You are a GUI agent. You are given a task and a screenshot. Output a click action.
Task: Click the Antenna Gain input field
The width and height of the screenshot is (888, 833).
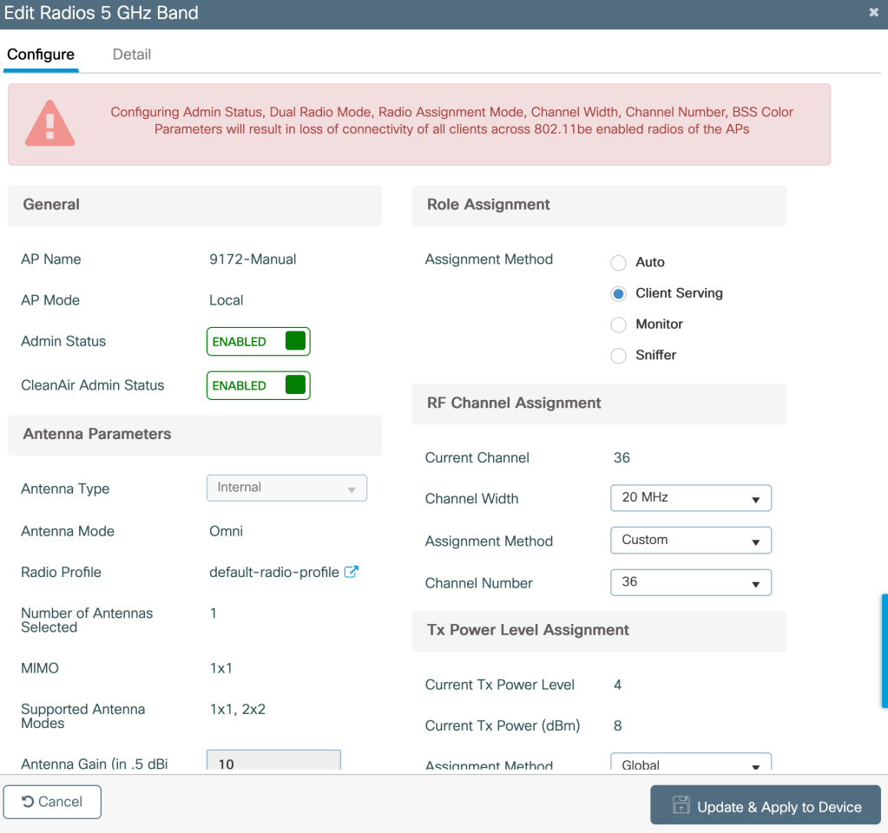pos(273,761)
